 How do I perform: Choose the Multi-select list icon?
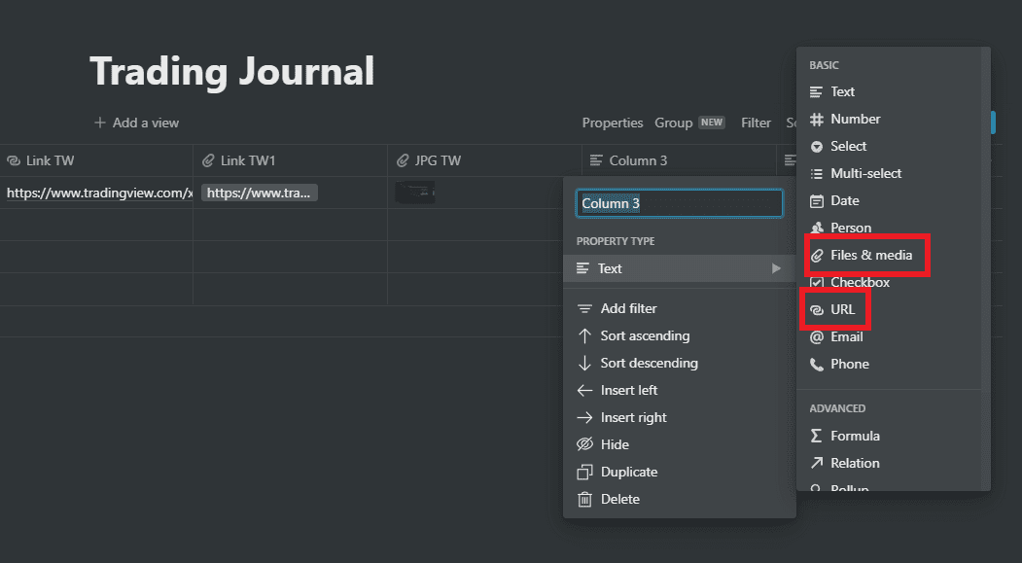tap(816, 174)
